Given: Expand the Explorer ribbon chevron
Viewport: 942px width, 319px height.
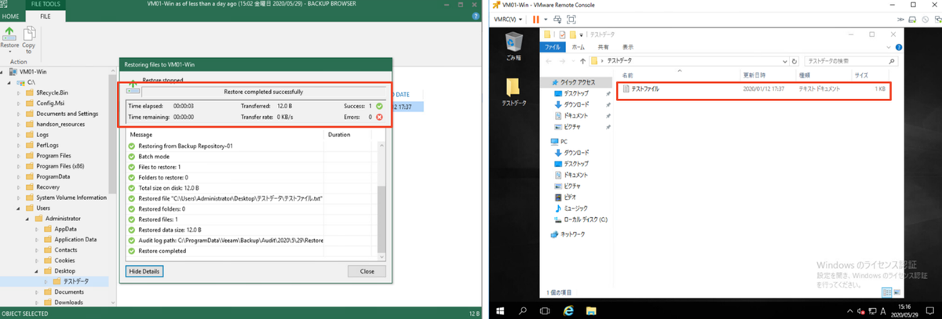Looking at the screenshot, I should pos(887,48).
